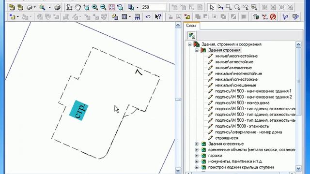
Task: Click the scale input field showing 250
Action: [154, 7]
